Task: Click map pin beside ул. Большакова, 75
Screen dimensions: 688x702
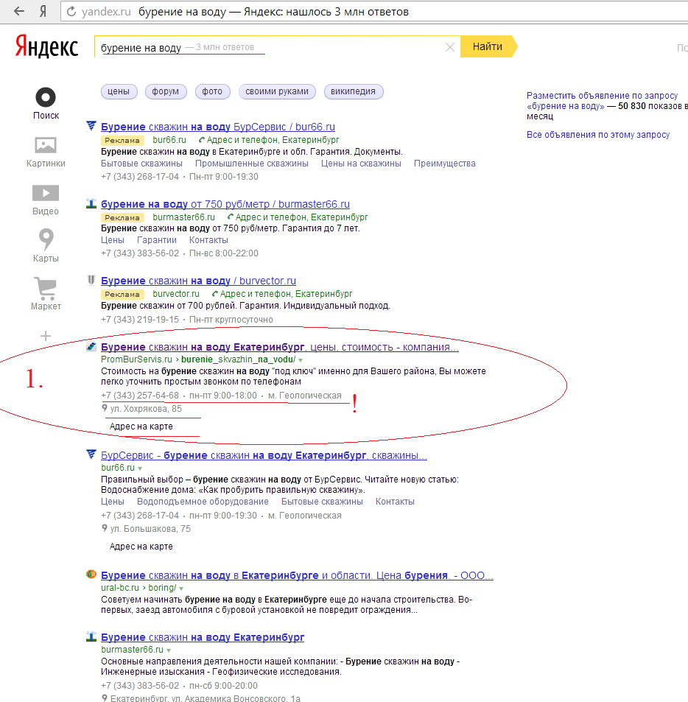Action: (x=105, y=528)
